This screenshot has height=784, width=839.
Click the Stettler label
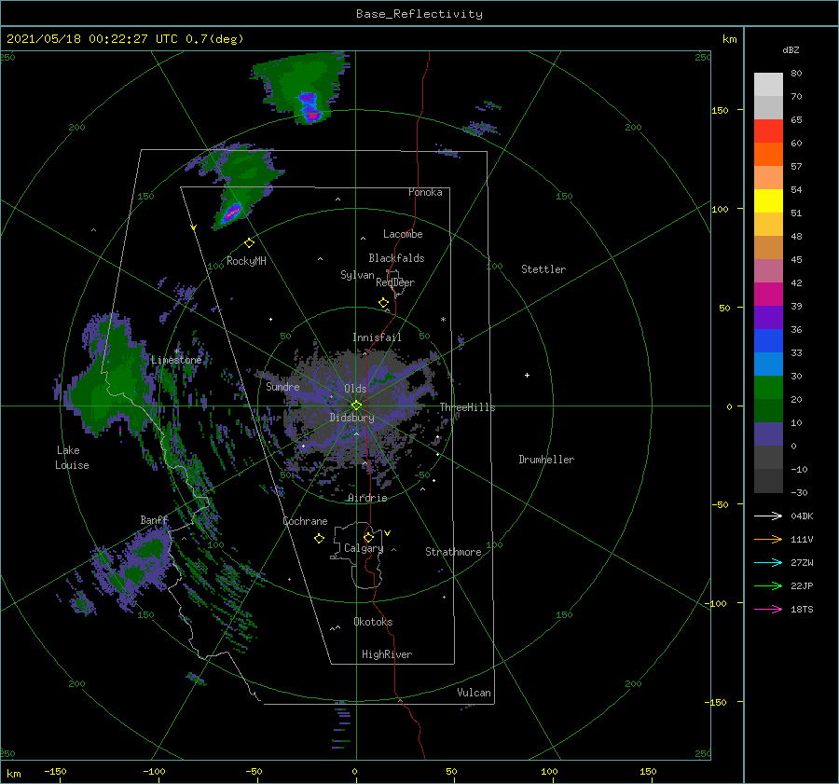(x=543, y=269)
